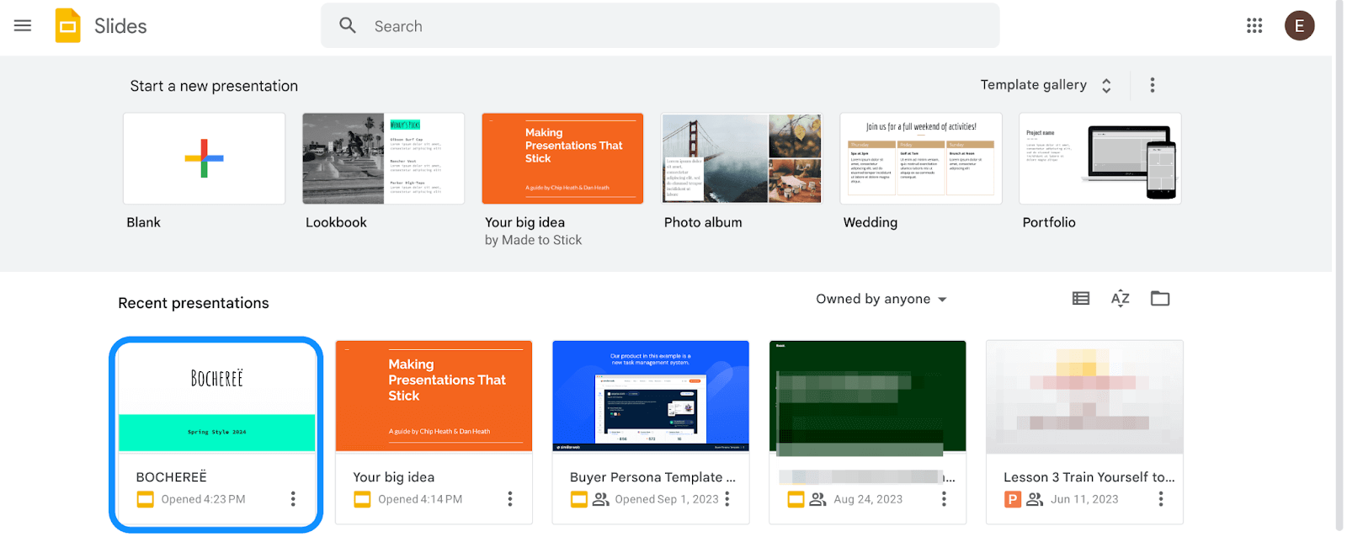
Task: Click the PowerPoint P icon on Lesson 3
Action: [1013, 499]
